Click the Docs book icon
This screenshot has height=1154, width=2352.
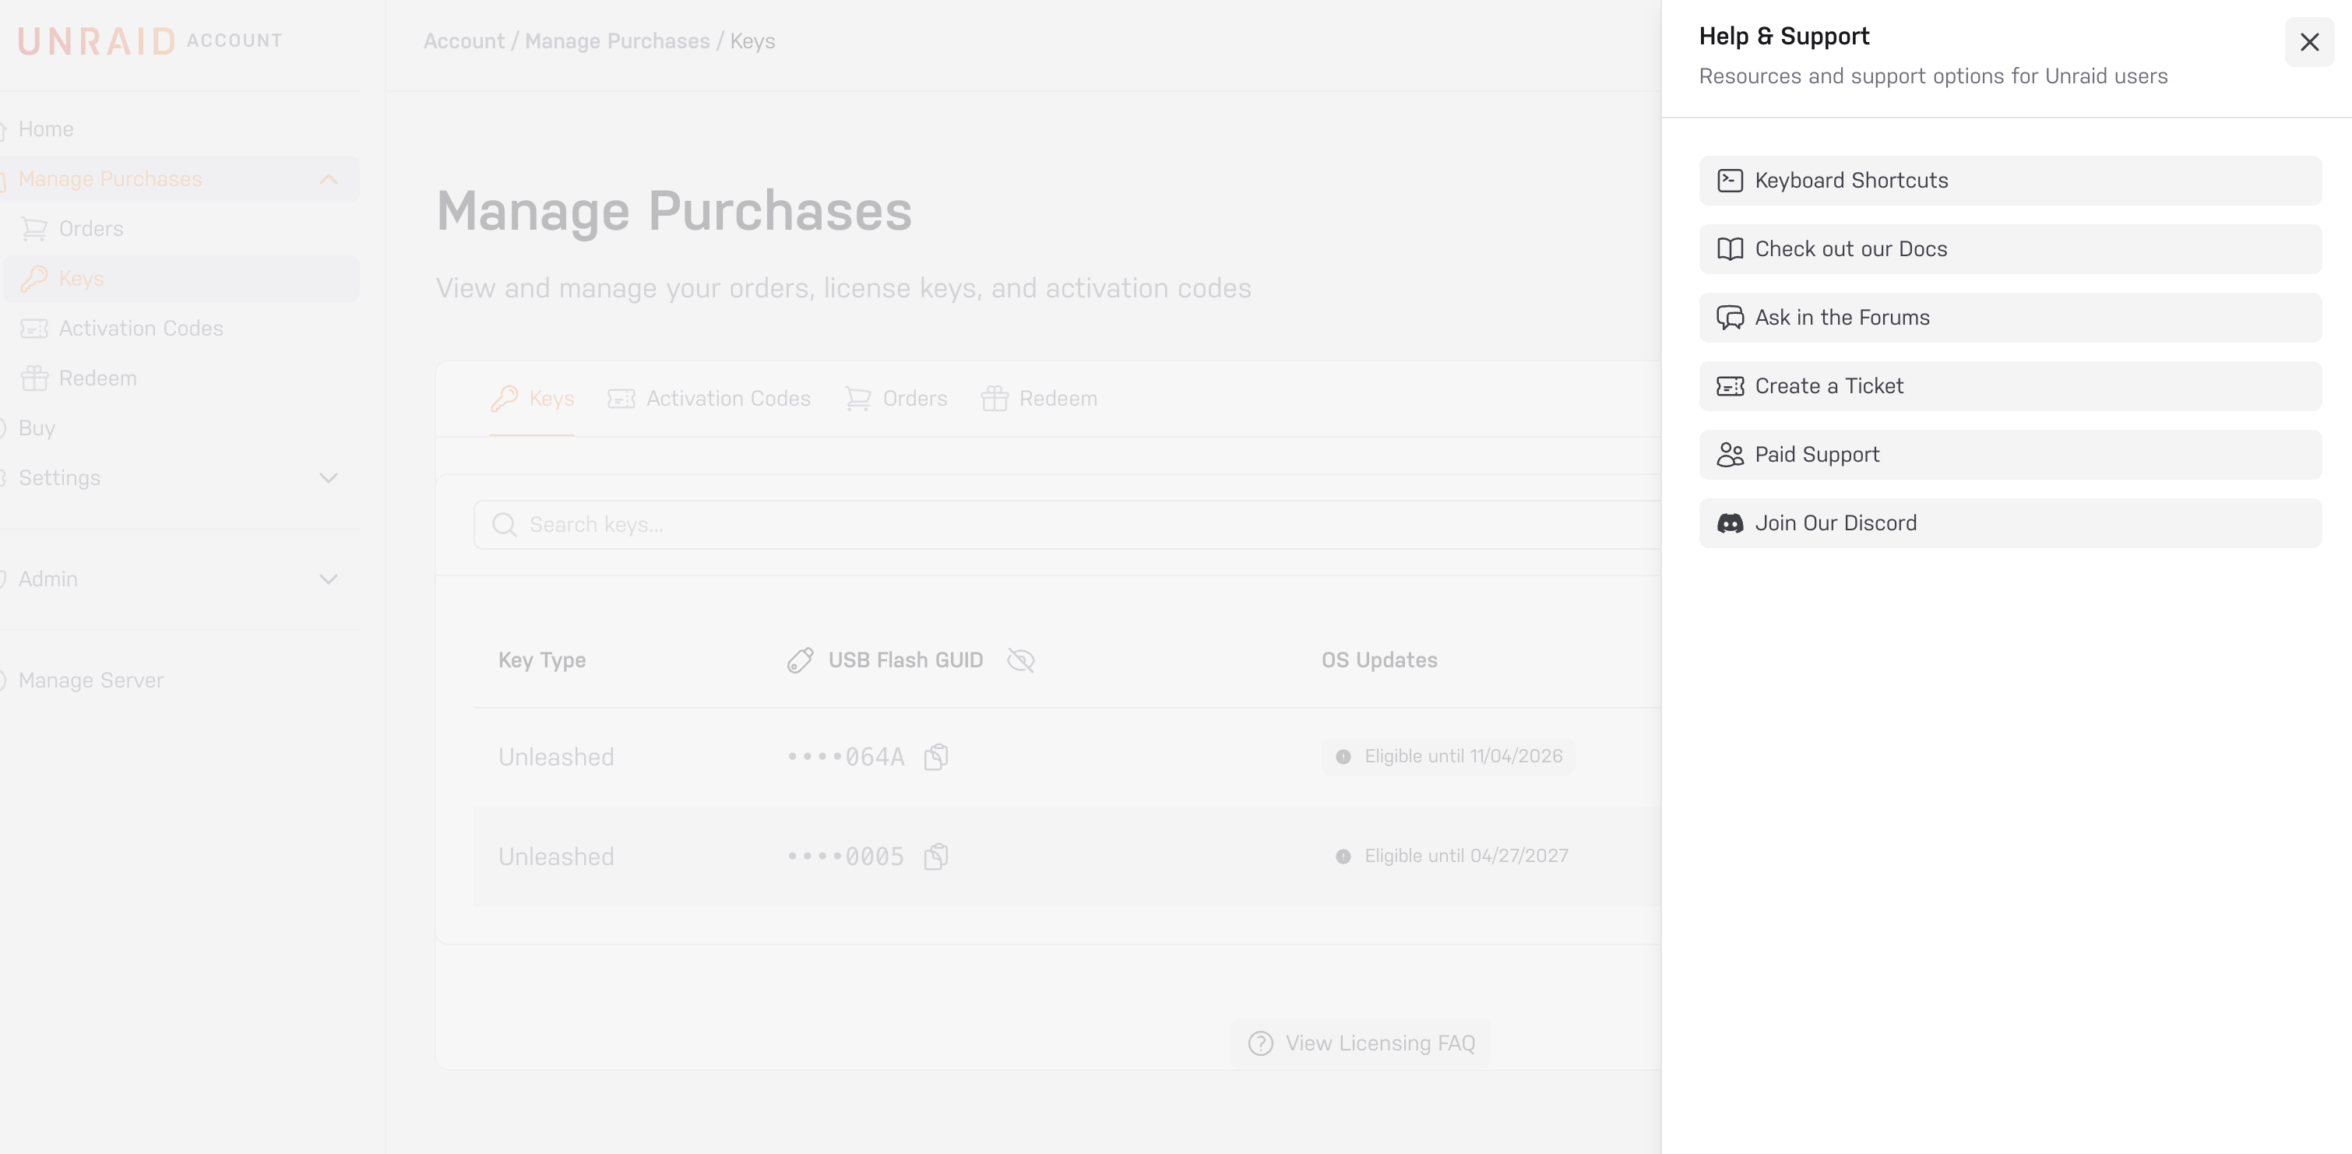[x=1729, y=249]
